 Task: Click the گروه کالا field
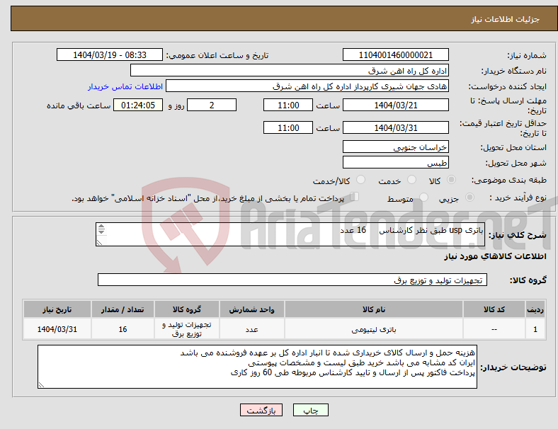[x=292, y=280]
